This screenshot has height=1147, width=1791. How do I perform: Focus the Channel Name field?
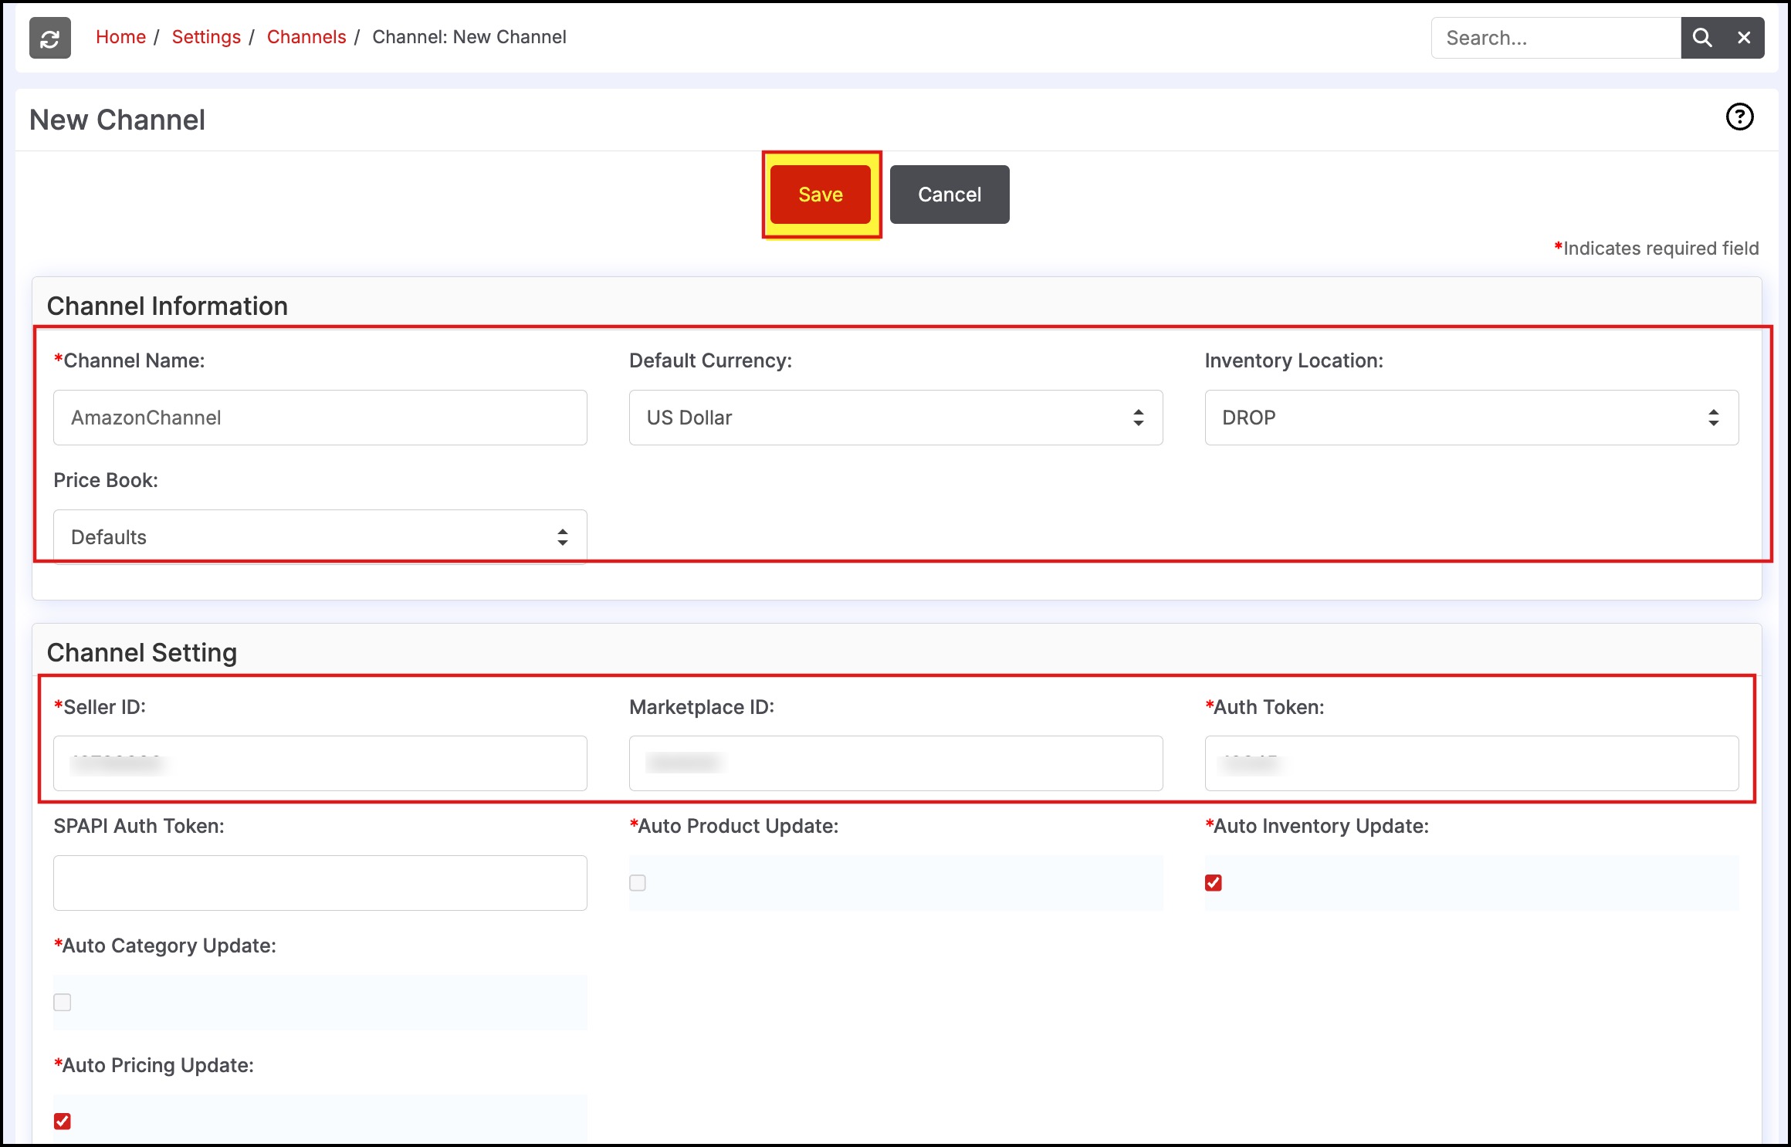320,418
